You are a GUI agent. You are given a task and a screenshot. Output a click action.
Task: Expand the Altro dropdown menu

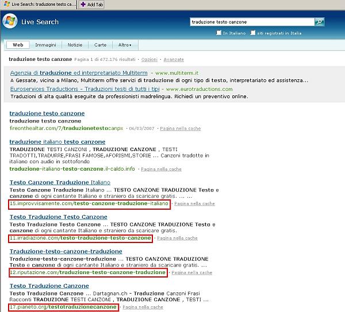125,45
